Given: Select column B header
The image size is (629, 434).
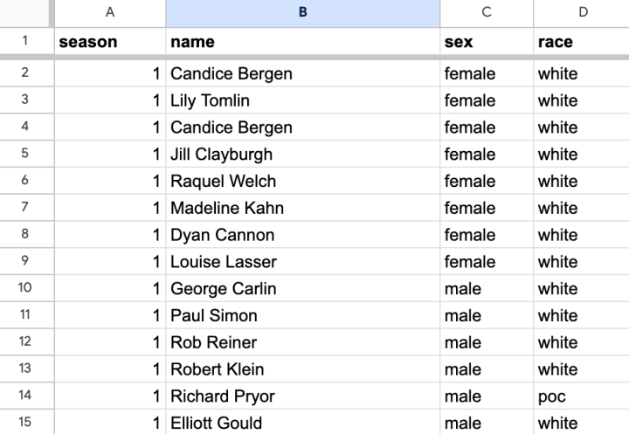Looking at the screenshot, I should tap(303, 13).
